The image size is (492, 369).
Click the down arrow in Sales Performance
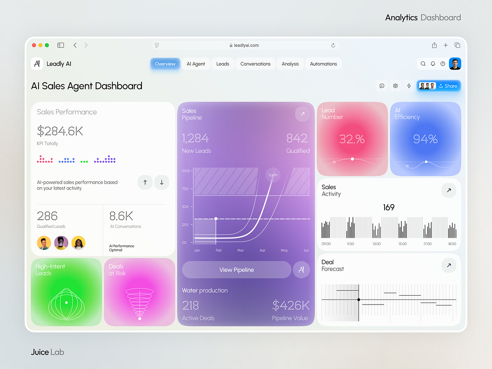[x=162, y=182]
